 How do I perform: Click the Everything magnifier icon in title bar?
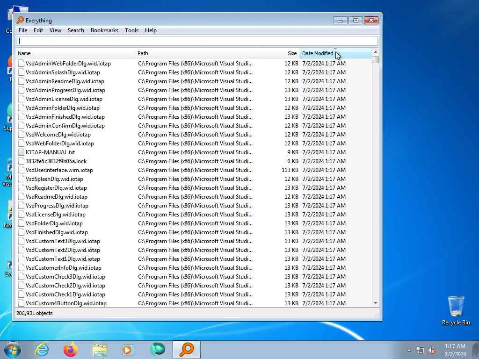coord(20,20)
